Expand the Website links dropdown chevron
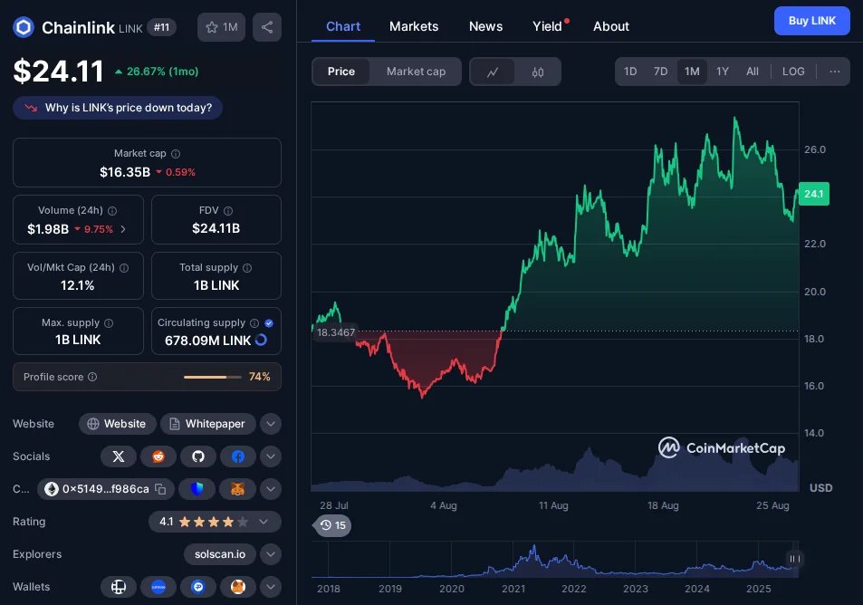The width and height of the screenshot is (863, 605). (270, 424)
